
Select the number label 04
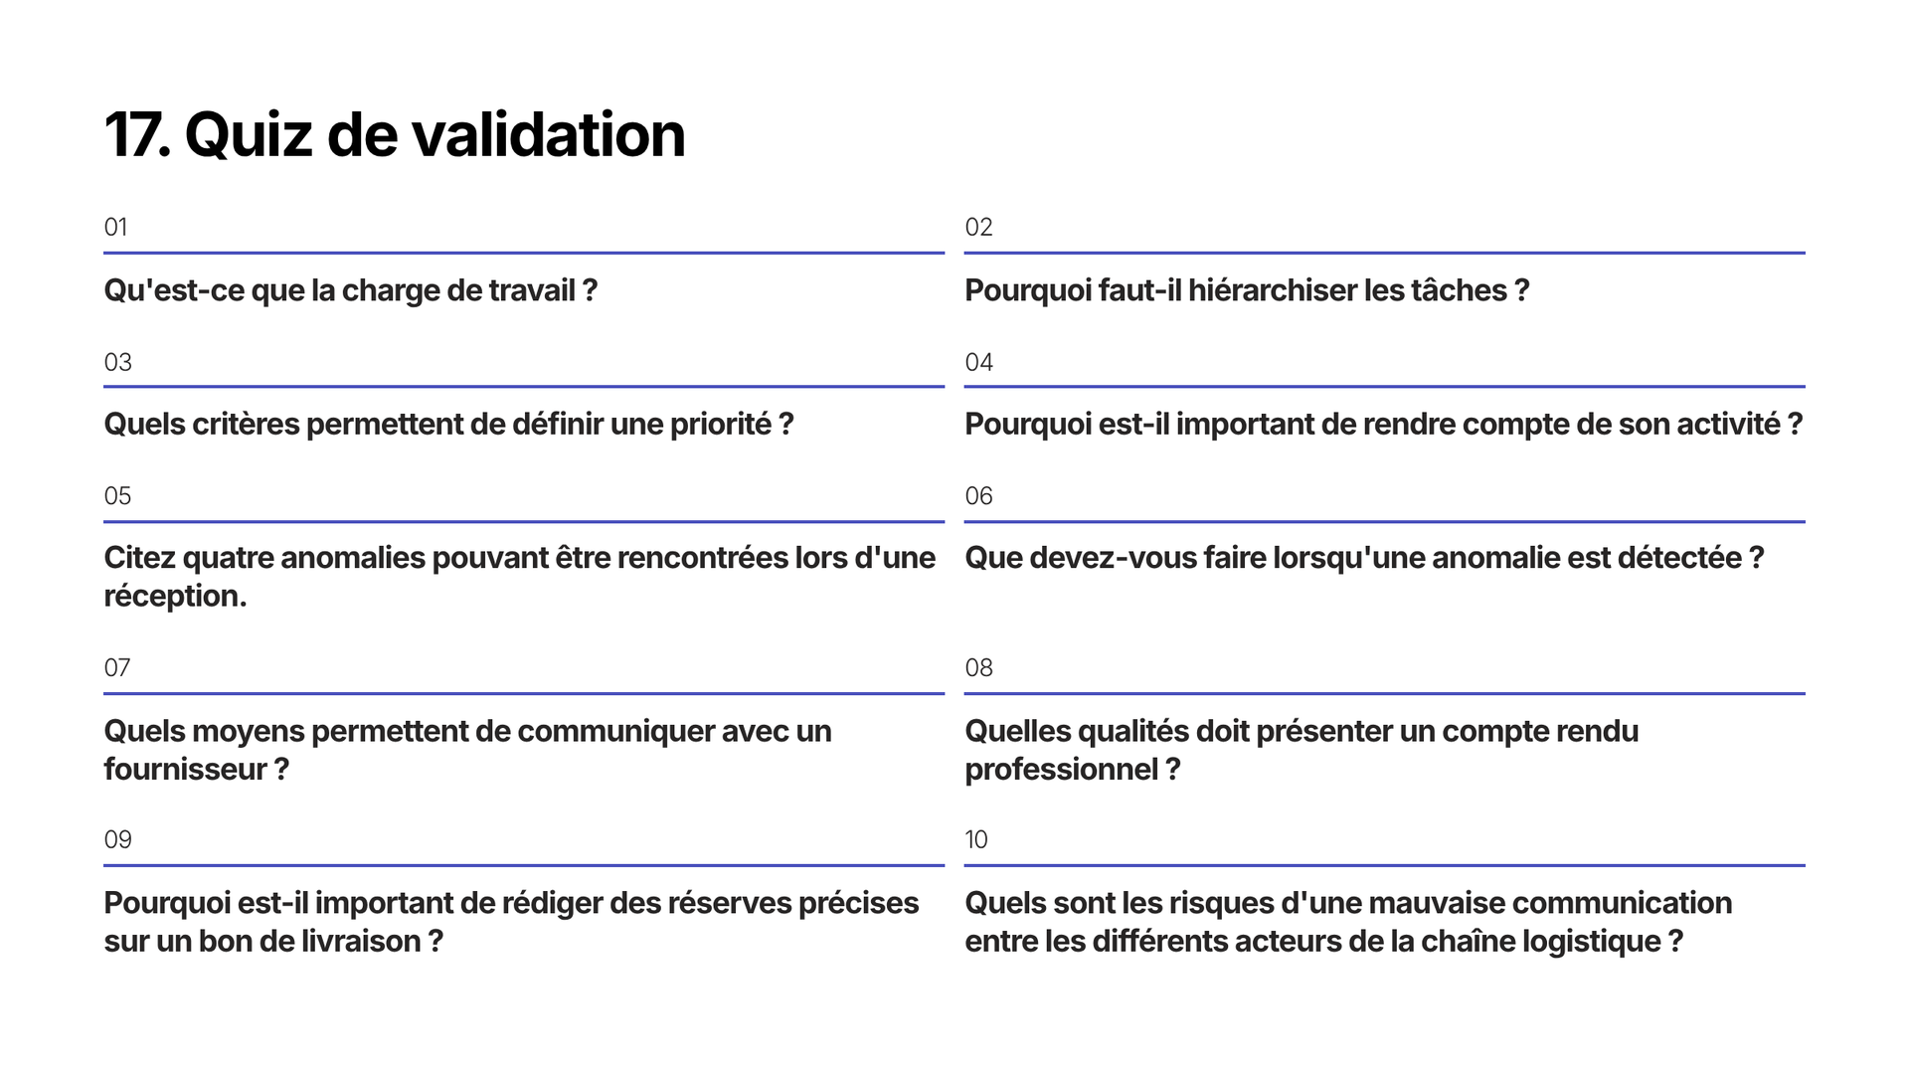point(978,362)
